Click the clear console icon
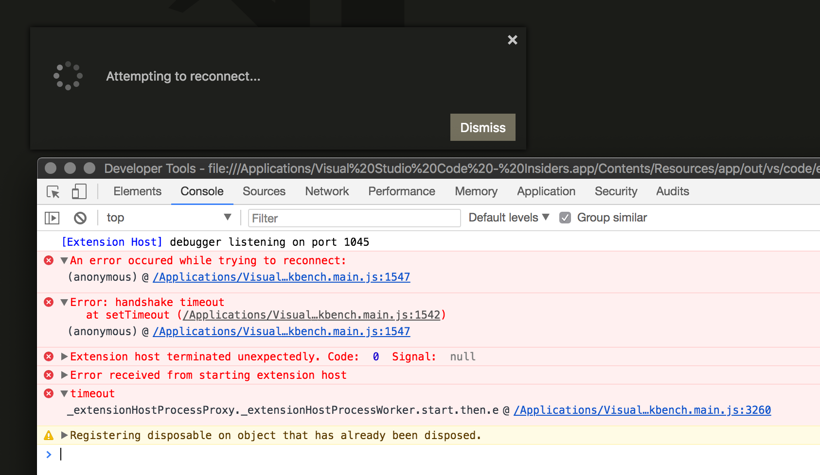 (80, 218)
